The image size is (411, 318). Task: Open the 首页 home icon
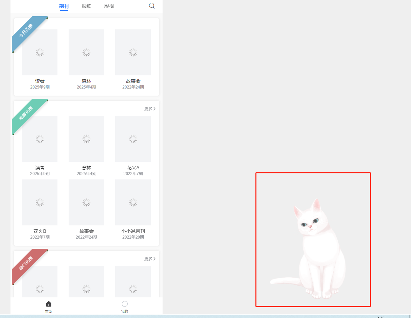click(x=49, y=304)
